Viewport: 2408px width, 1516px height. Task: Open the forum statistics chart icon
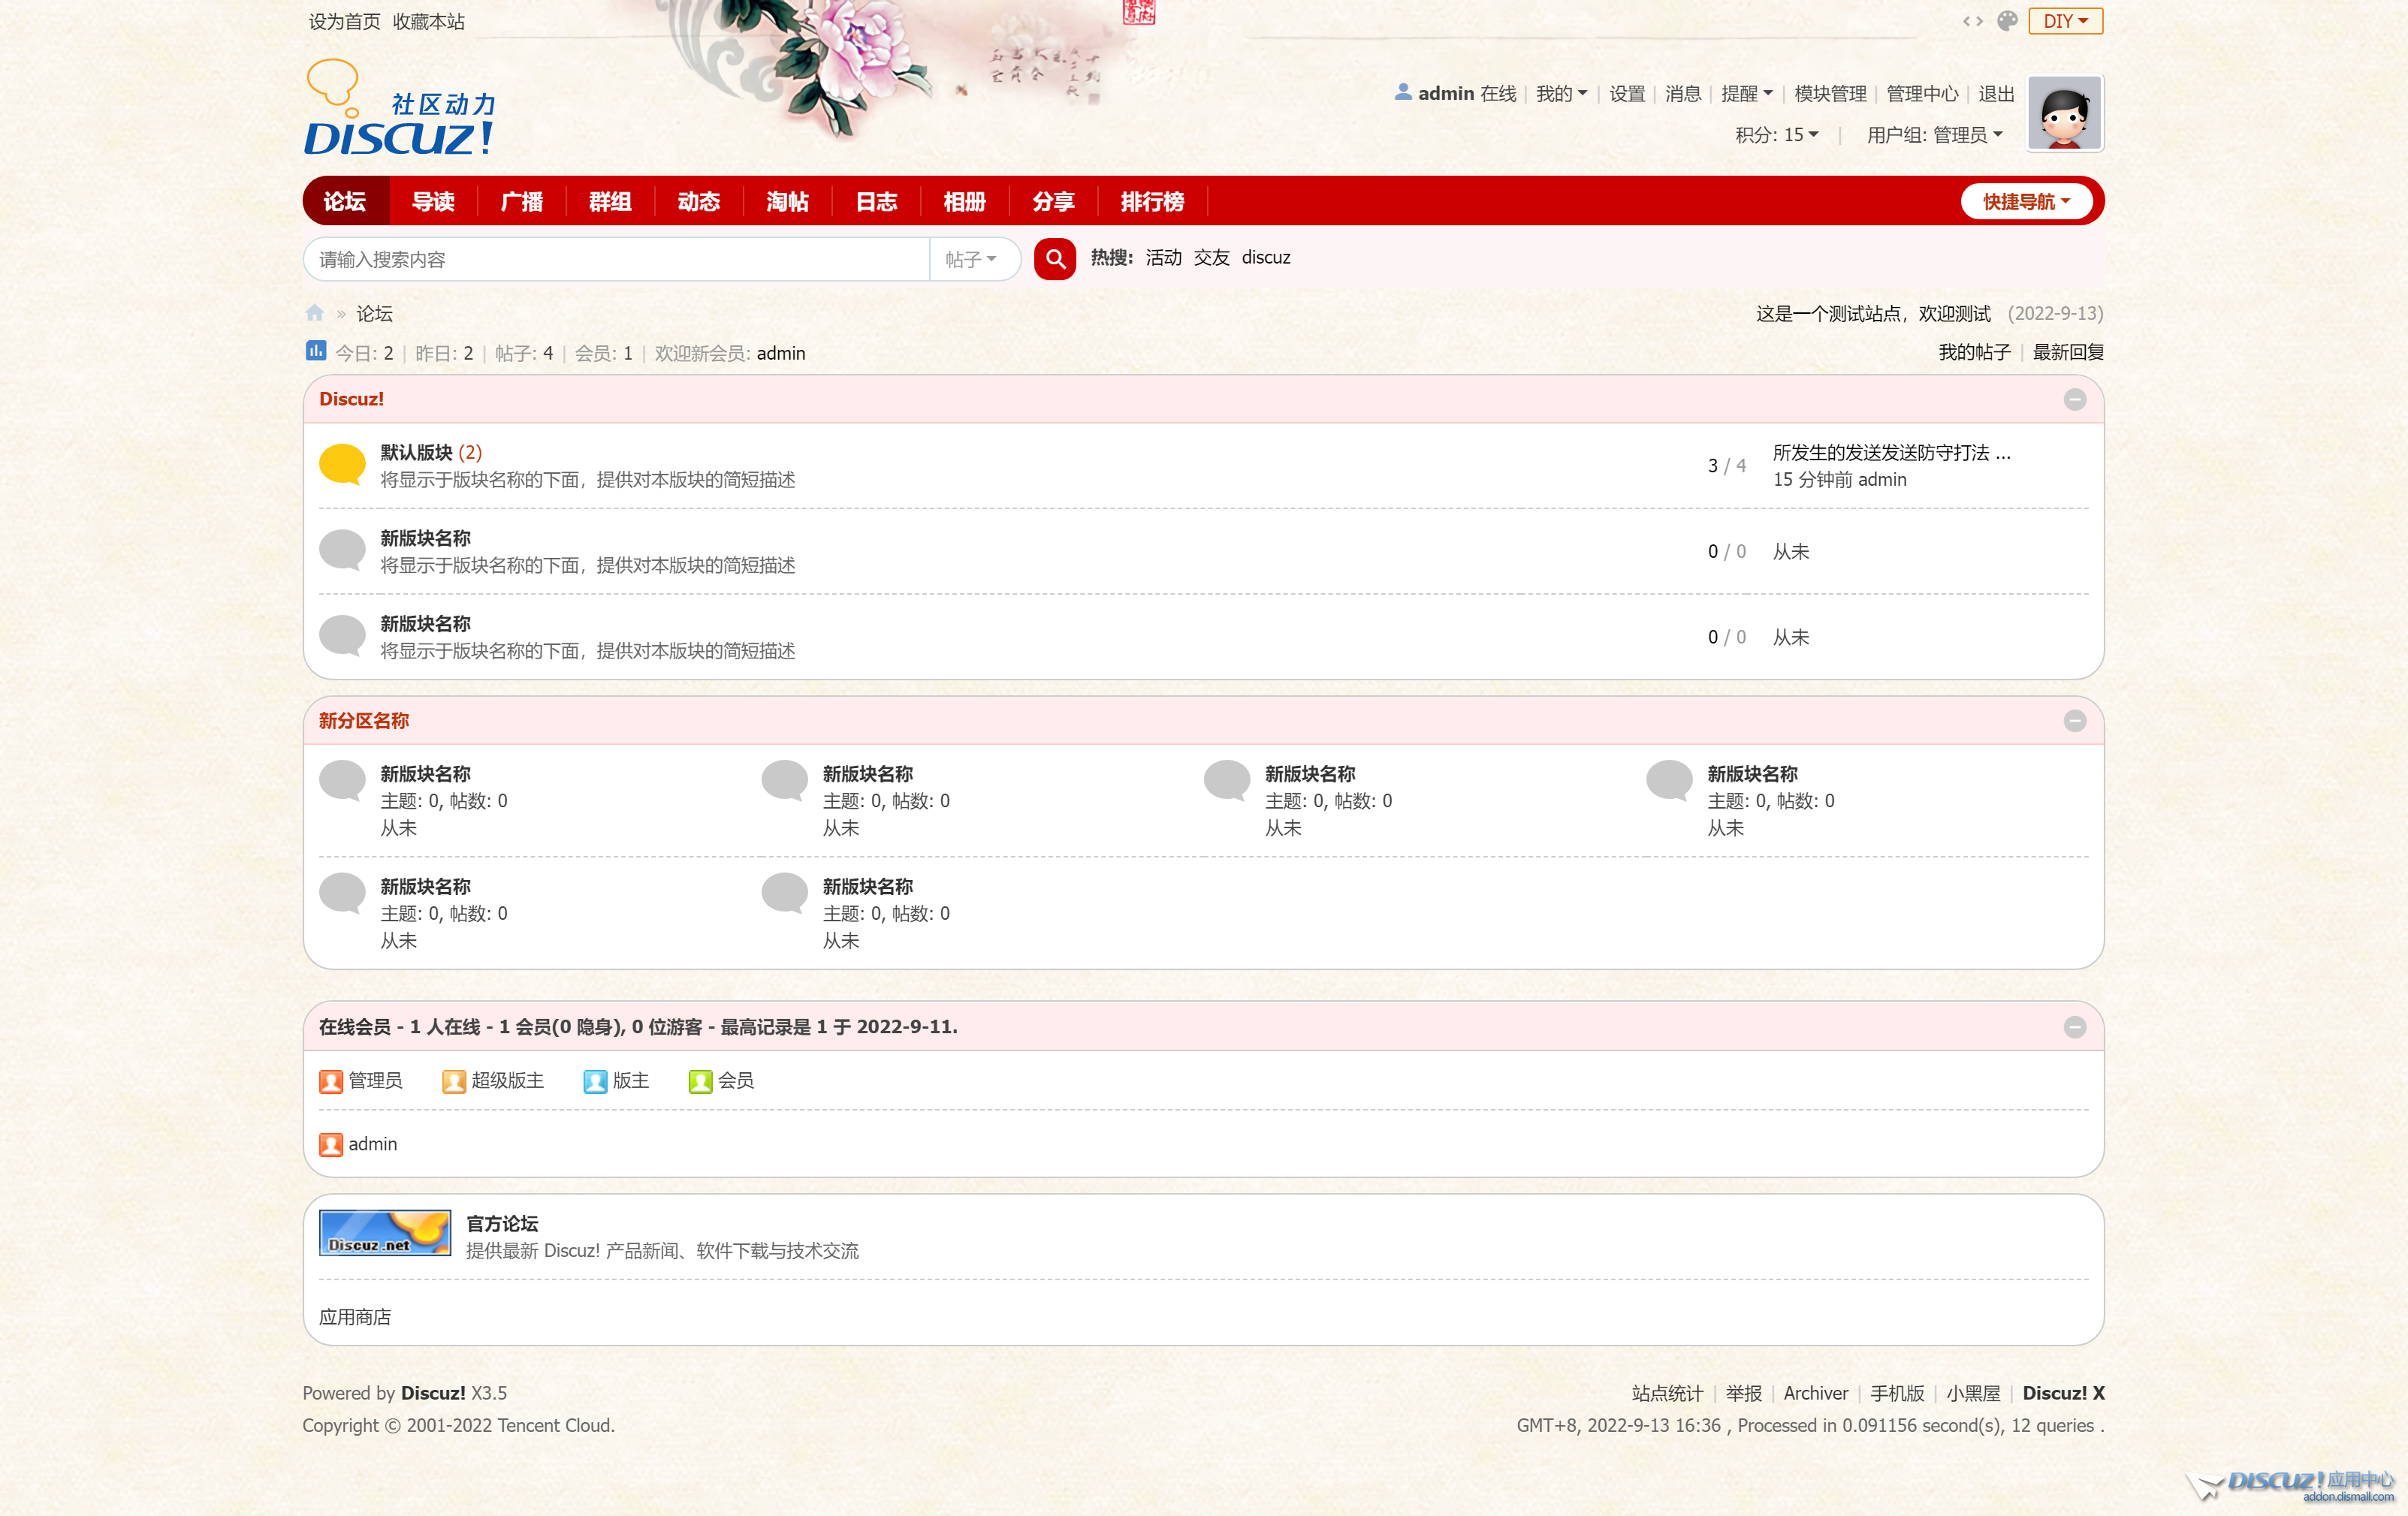tap(315, 351)
